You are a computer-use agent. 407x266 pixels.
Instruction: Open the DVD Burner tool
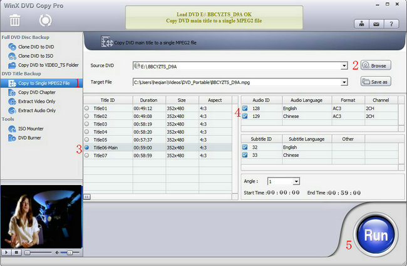coord(29,138)
